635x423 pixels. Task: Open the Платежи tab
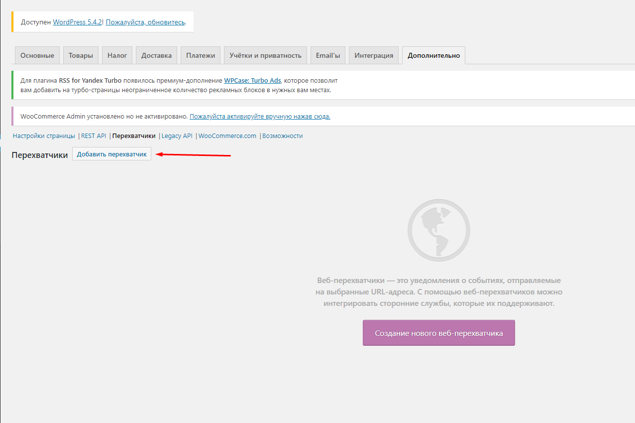click(x=201, y=55)
